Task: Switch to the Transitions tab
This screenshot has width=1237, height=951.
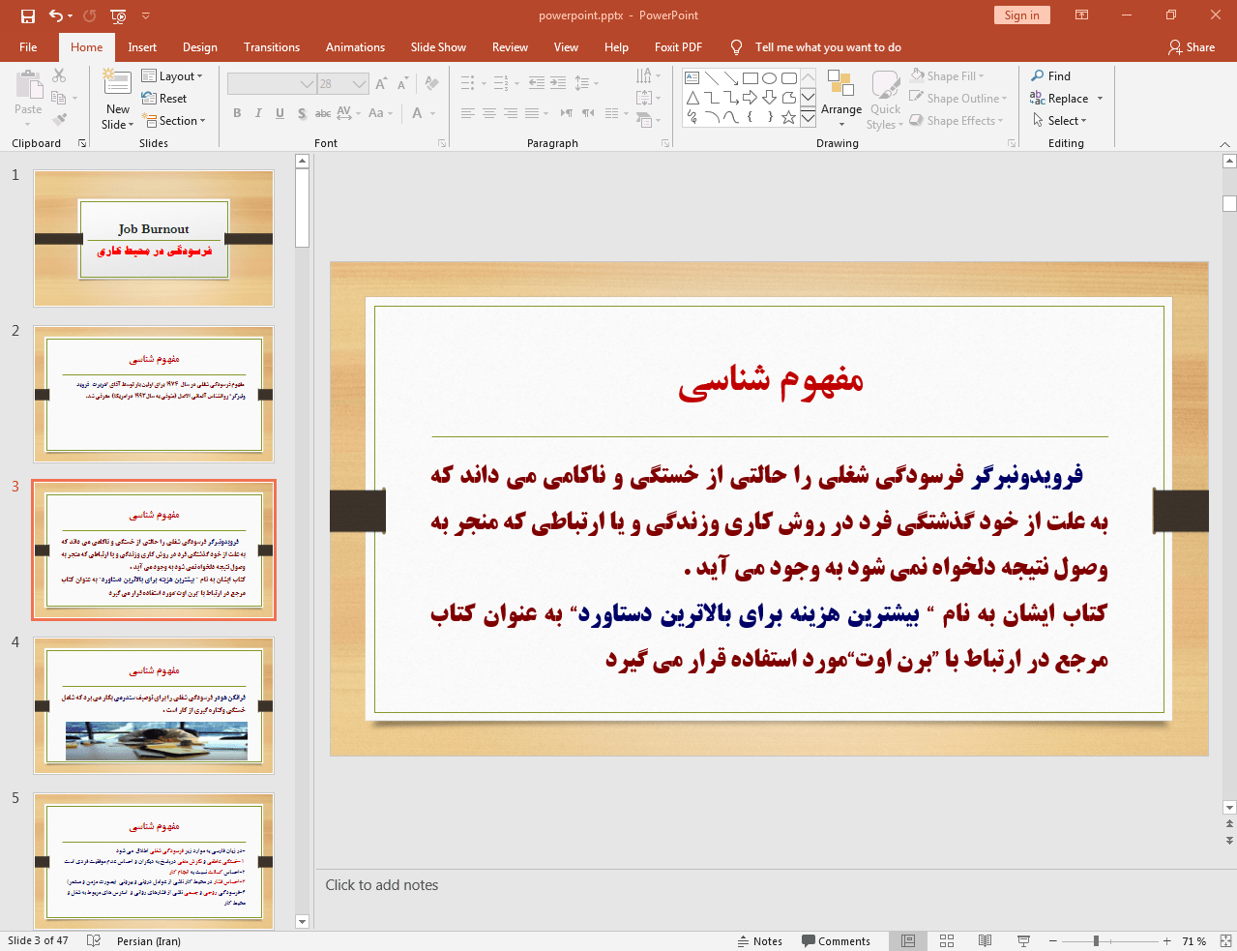Action: [x=272, y=47]
